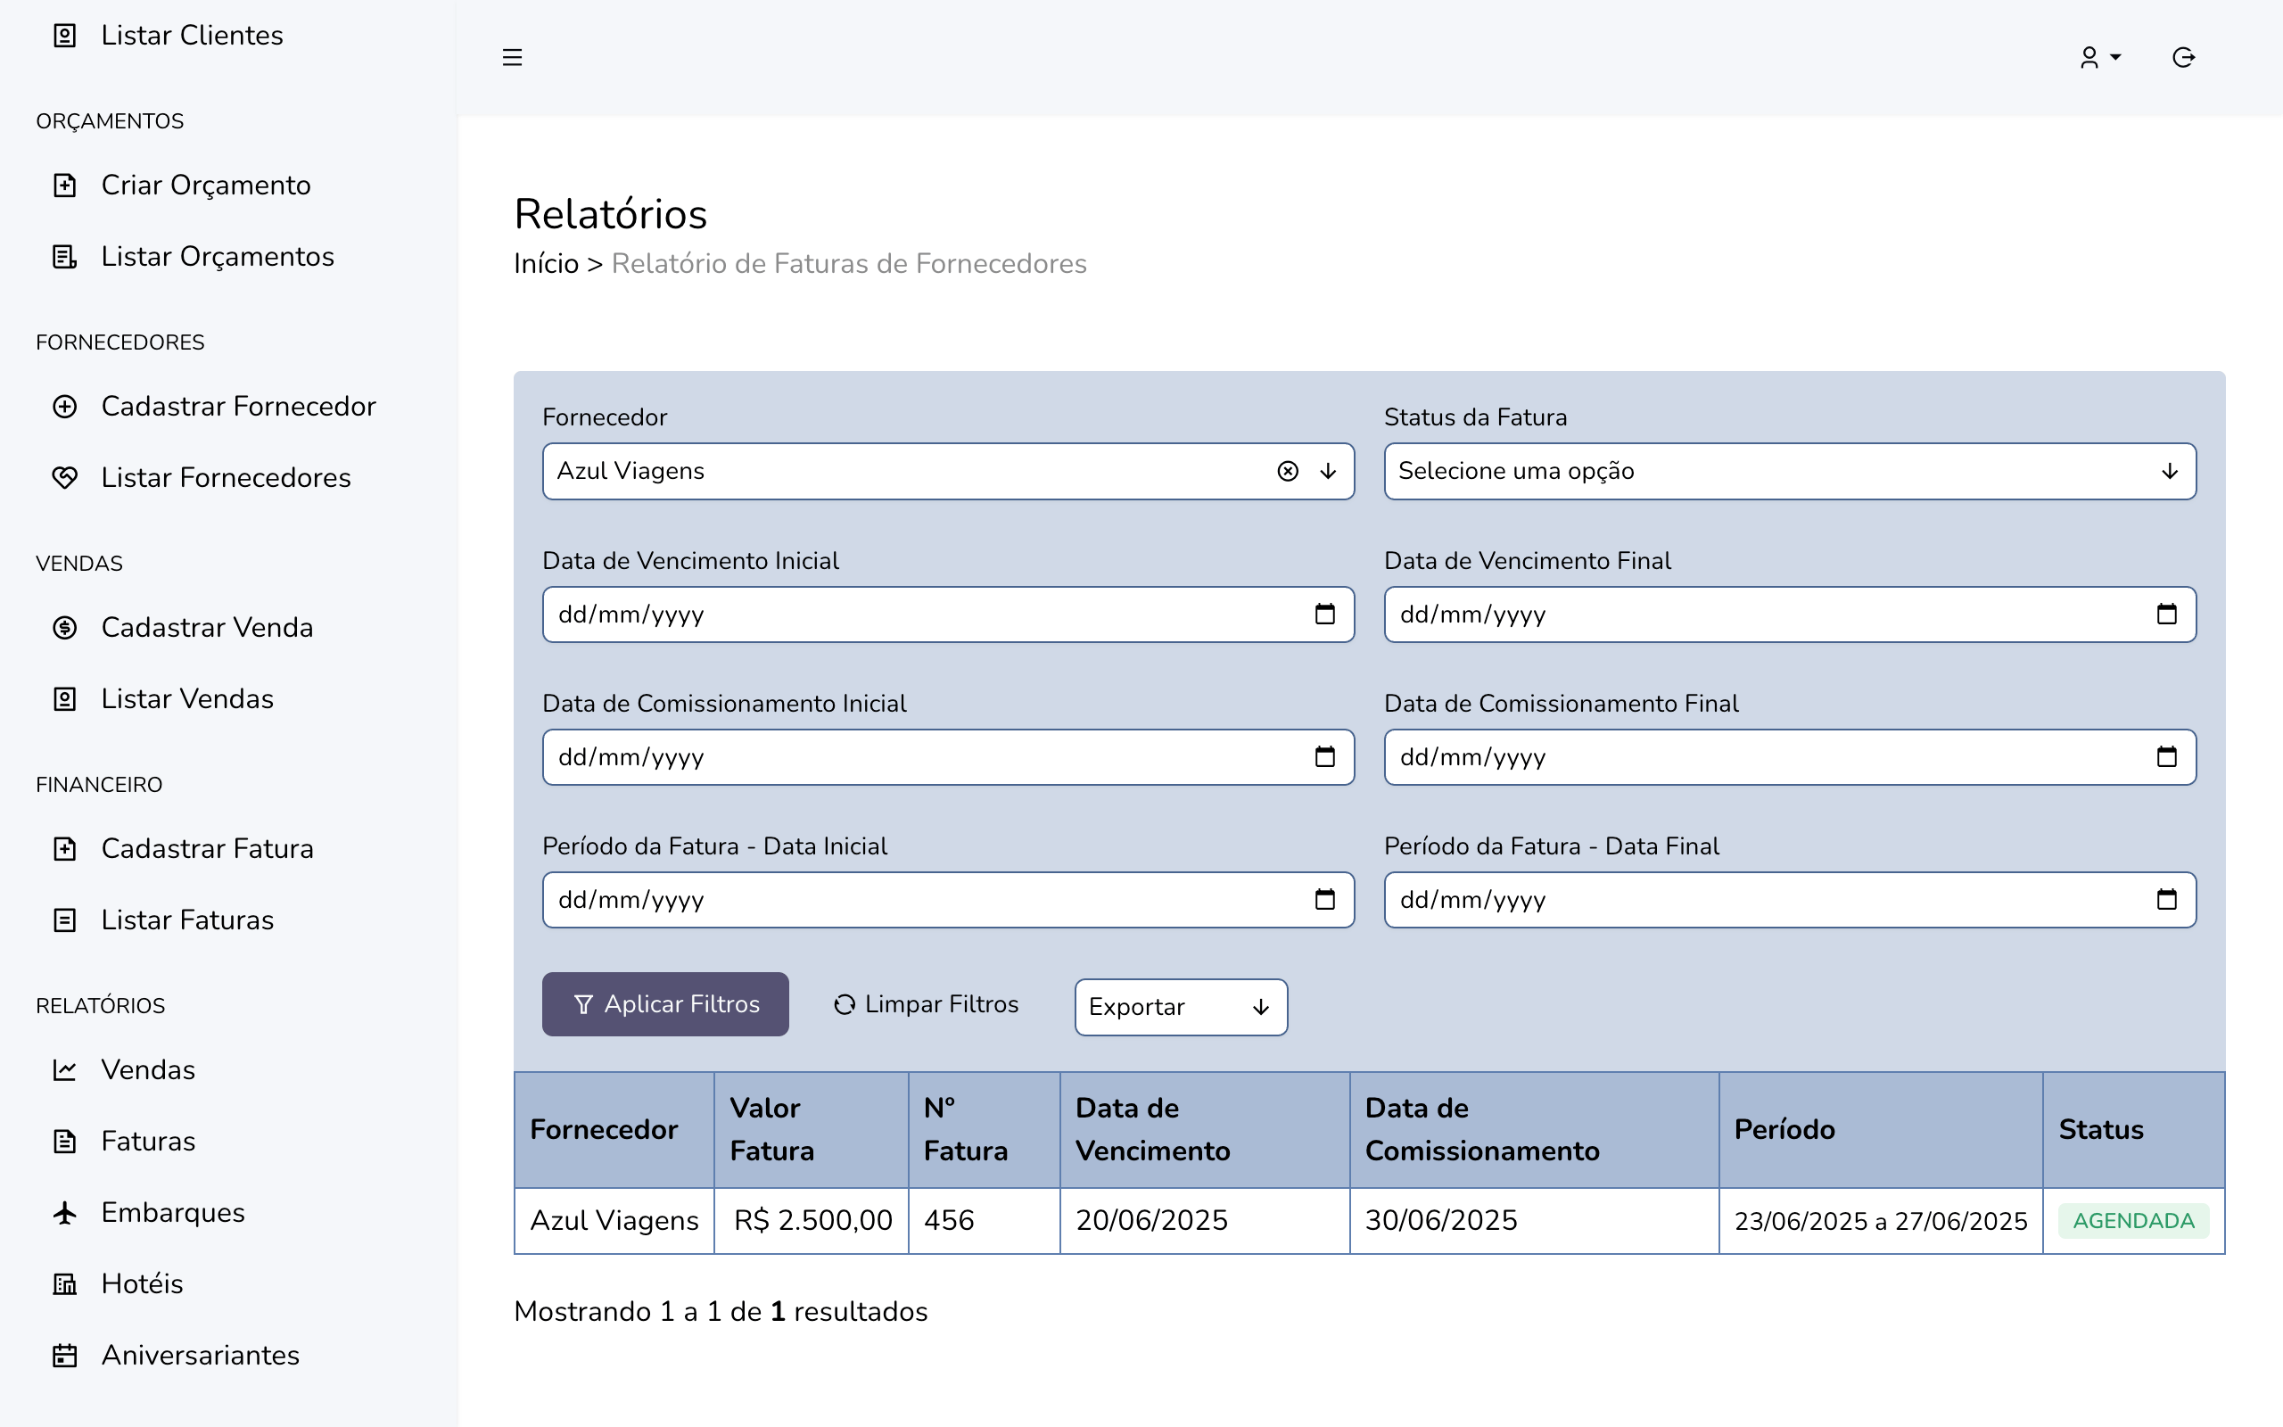The width and height of the screenshot is (2283, 1427).
Task: Click the Cadastrar Venda dollar icon
Action: (x=64, y=628)
